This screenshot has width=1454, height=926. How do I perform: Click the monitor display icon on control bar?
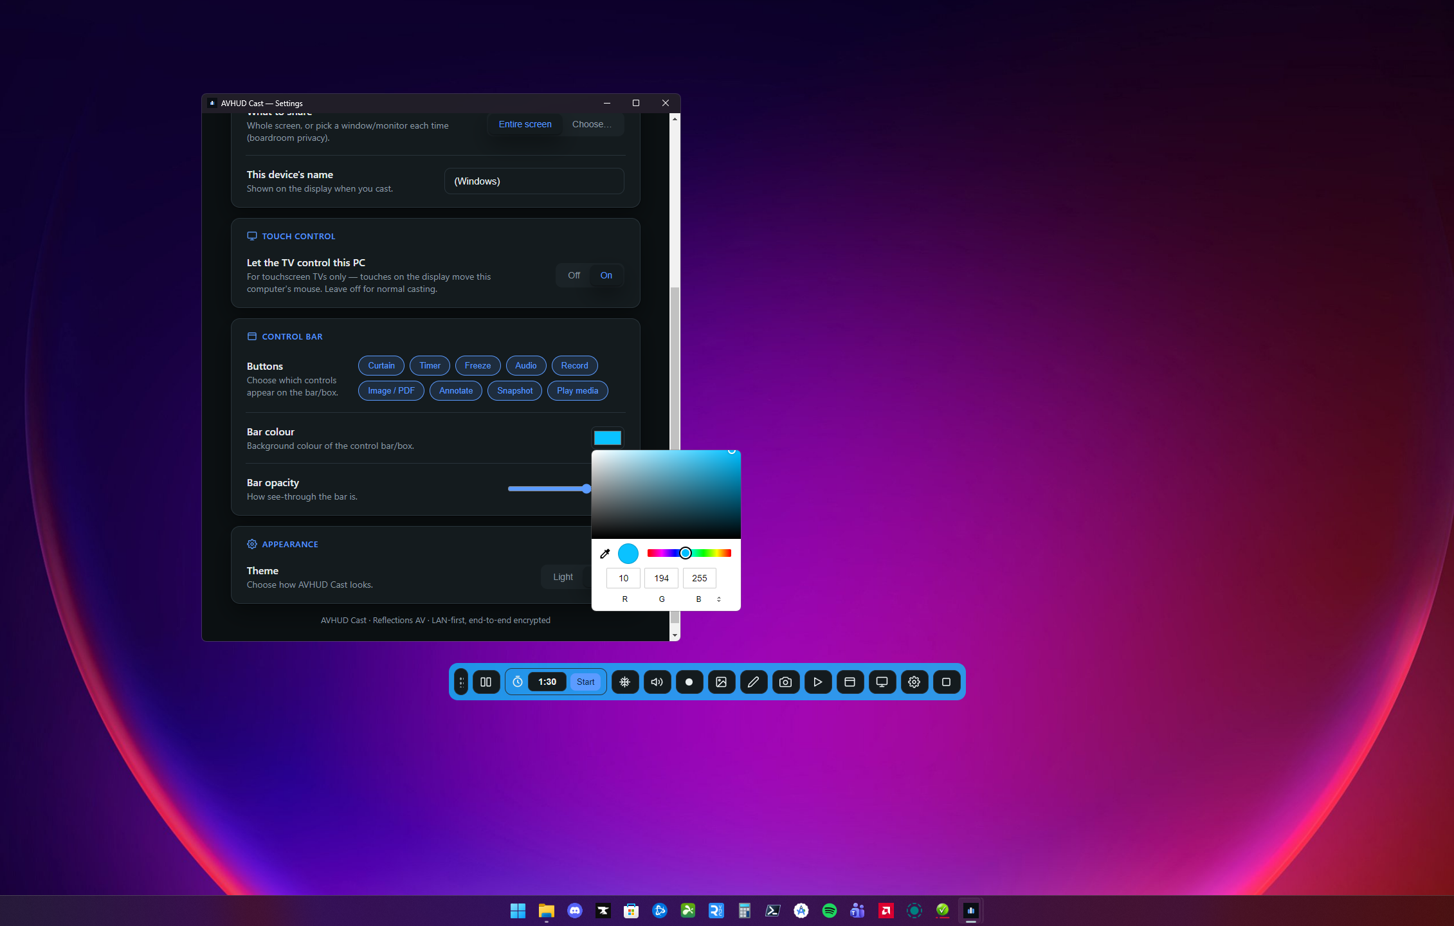coord(882,682)
